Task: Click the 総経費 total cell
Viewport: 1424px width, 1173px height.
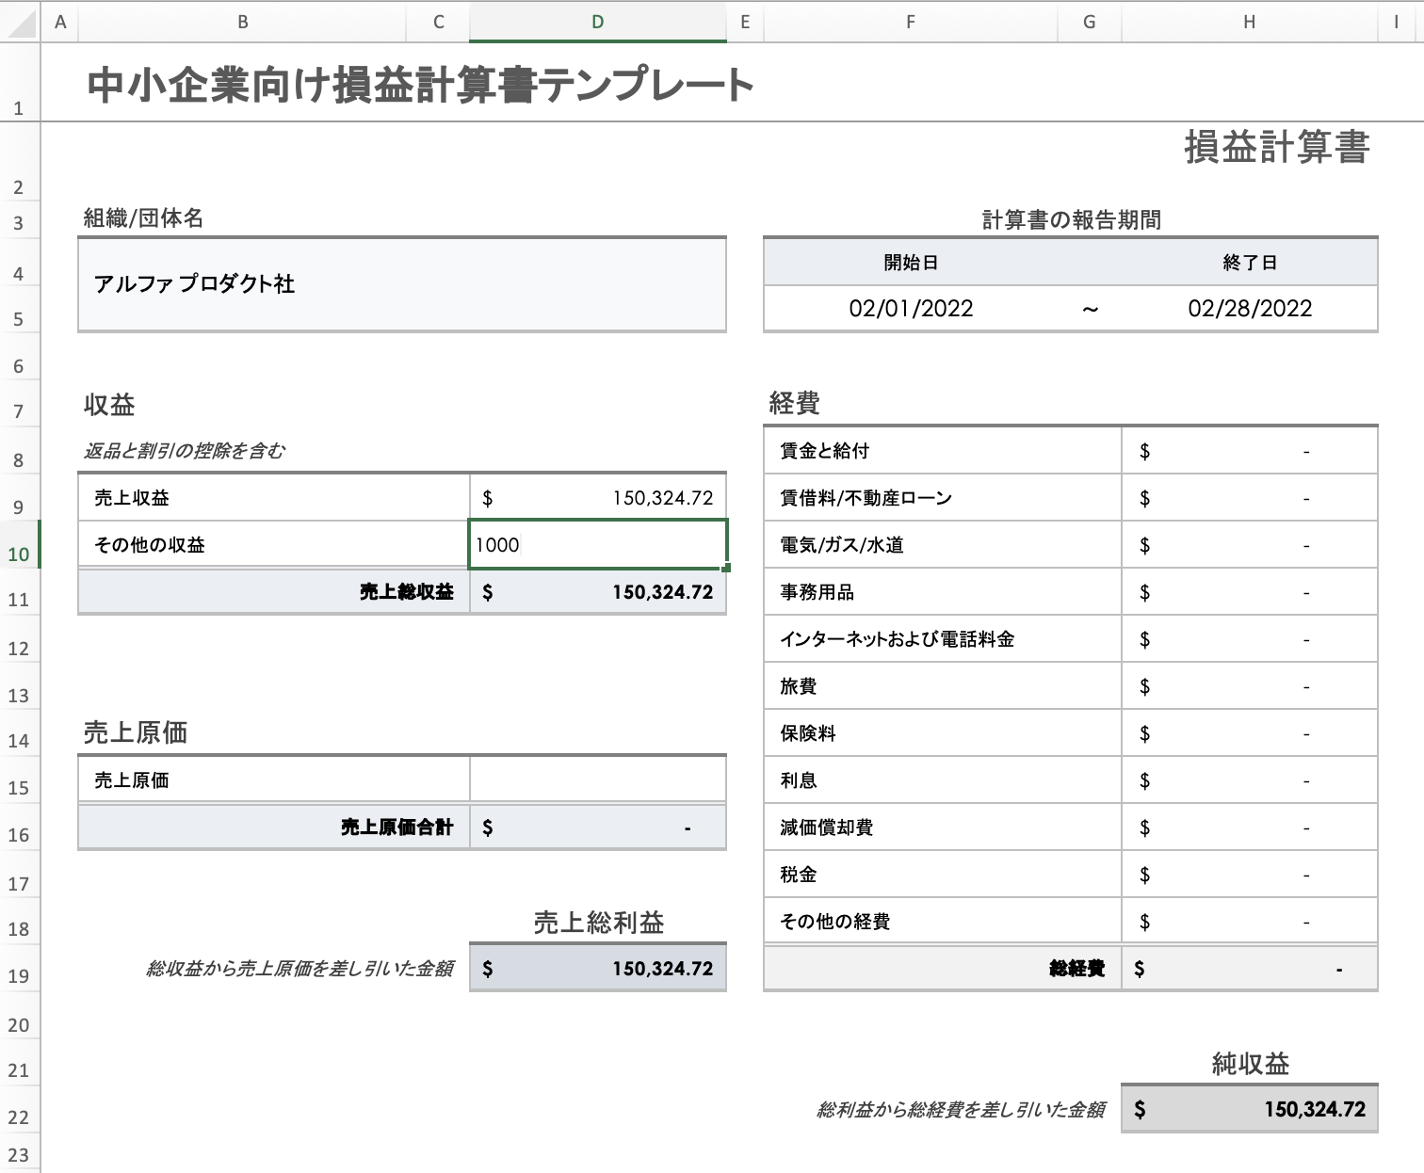Action: (x=1250, y=968)
